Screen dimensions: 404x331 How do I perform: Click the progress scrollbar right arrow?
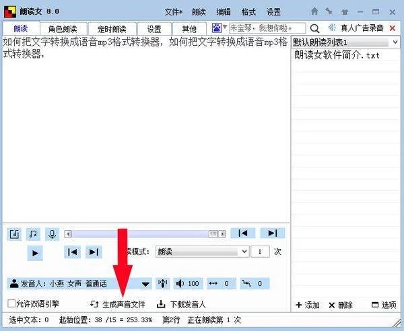pos(222,234)
